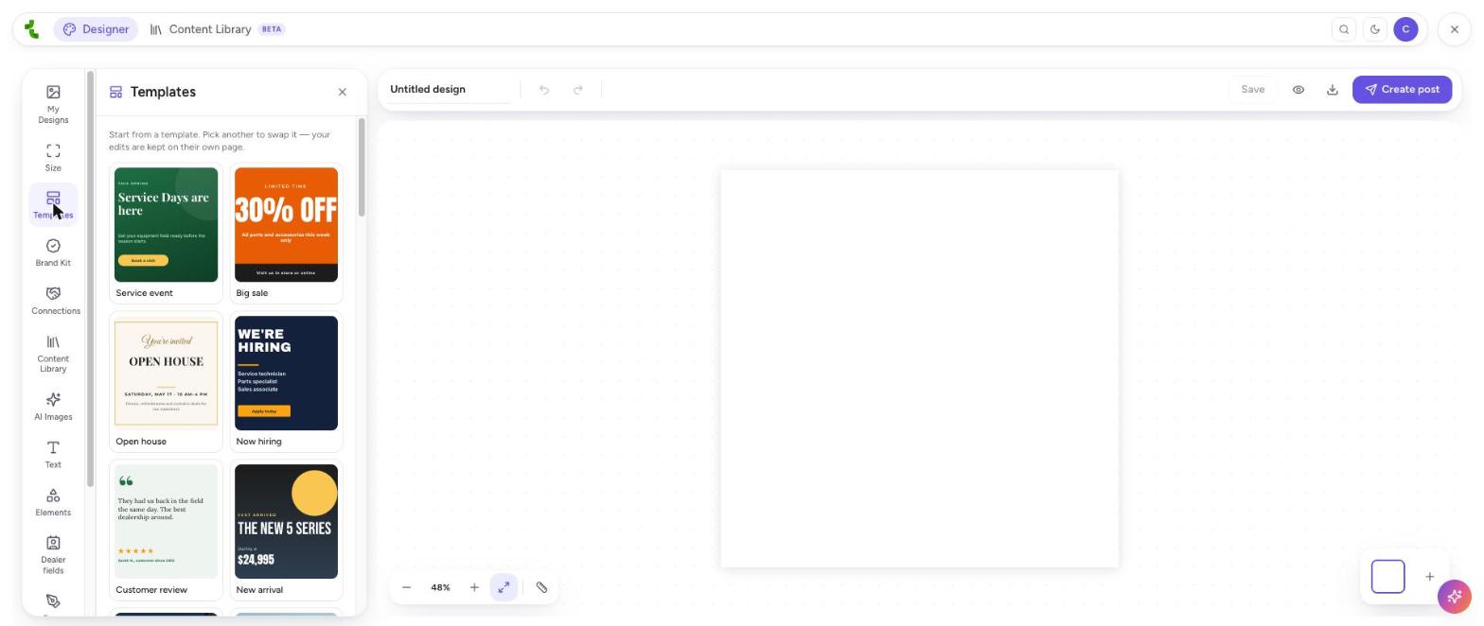Click the blank white canvas page

[x=920, y=369]
